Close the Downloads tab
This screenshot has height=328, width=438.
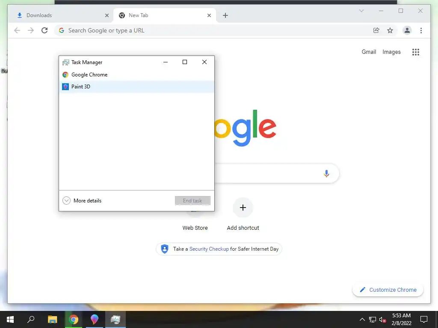(107, 15)
